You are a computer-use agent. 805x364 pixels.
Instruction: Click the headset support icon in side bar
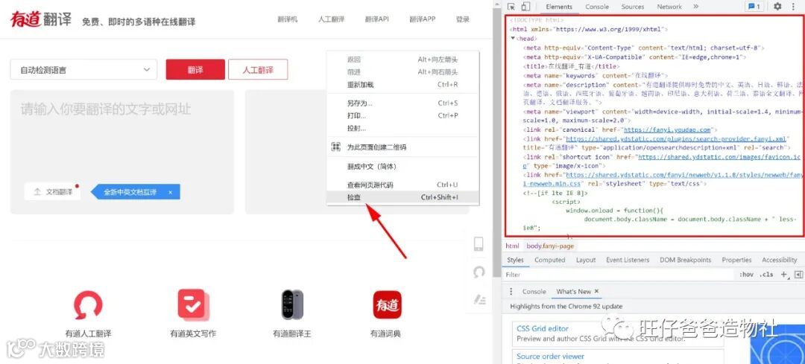pyautogui.click(x=479, y=272)
